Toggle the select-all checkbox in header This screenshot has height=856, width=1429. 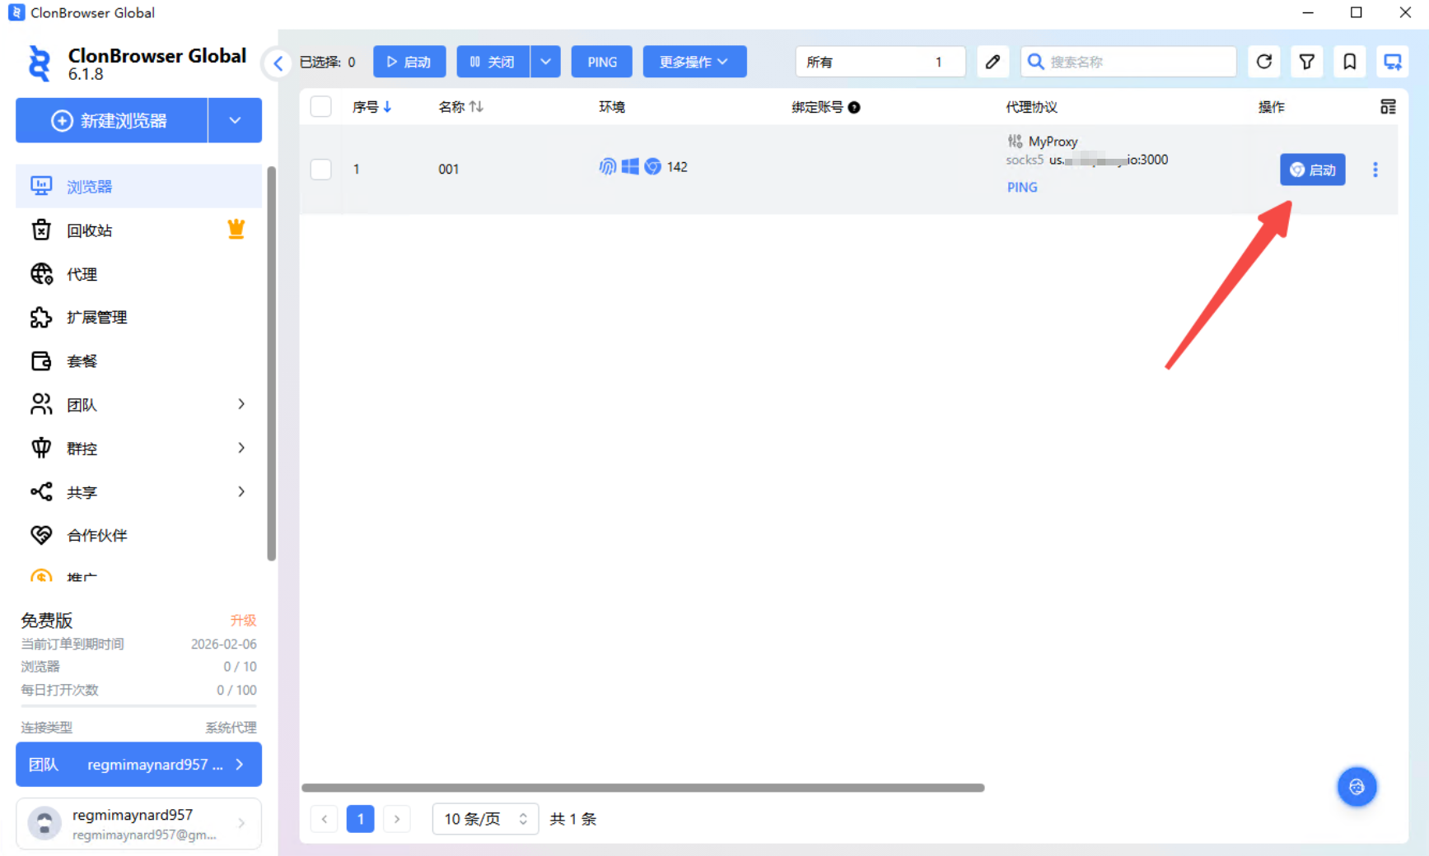pyautogui.click(x=321, y=107)
